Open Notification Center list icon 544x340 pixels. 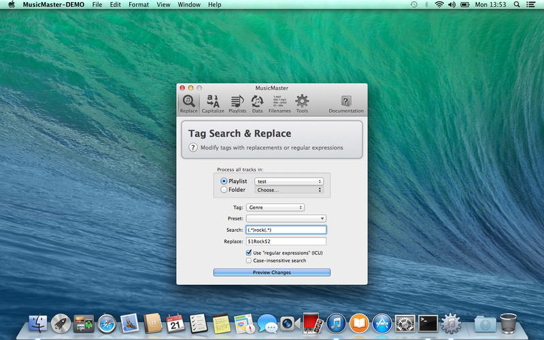click(x=530, y=5)
